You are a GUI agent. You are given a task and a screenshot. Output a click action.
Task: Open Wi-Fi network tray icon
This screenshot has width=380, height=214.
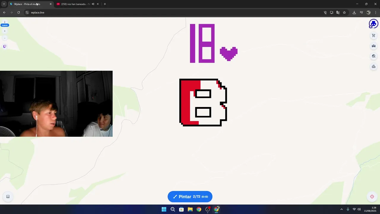pos(354,209)
